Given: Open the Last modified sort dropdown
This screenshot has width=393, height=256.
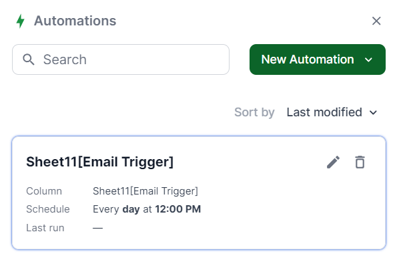Looking at the screenshot, I should click(x=332, y=112).
